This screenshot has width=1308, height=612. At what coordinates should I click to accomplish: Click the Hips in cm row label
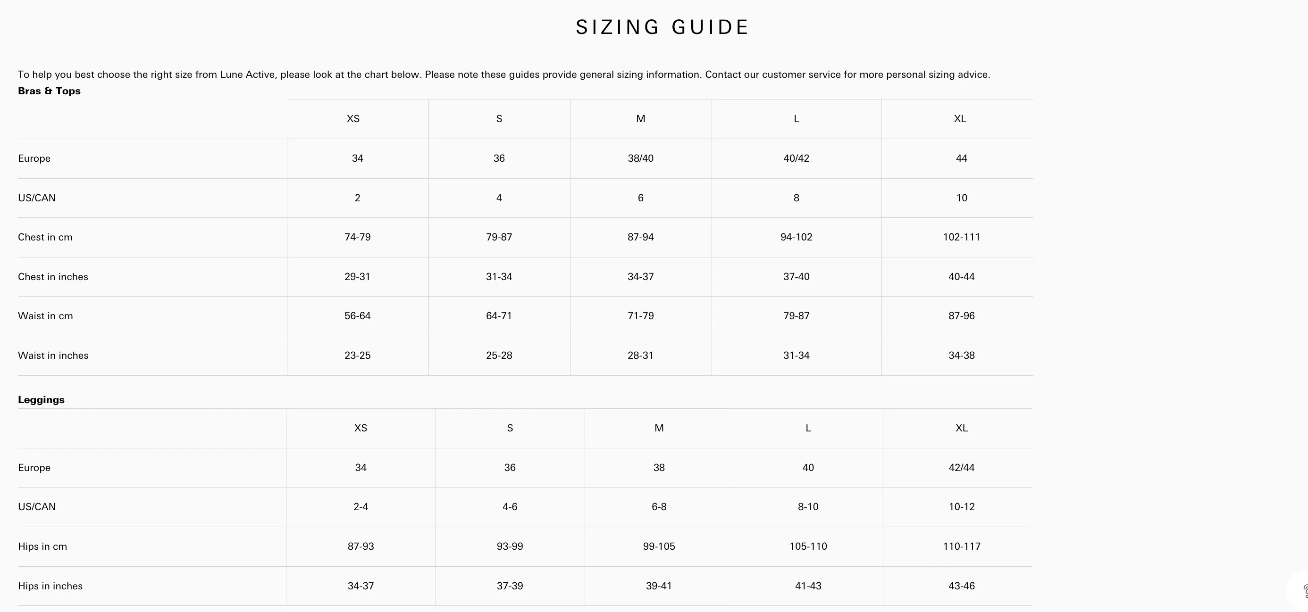[x=42, y=546]
